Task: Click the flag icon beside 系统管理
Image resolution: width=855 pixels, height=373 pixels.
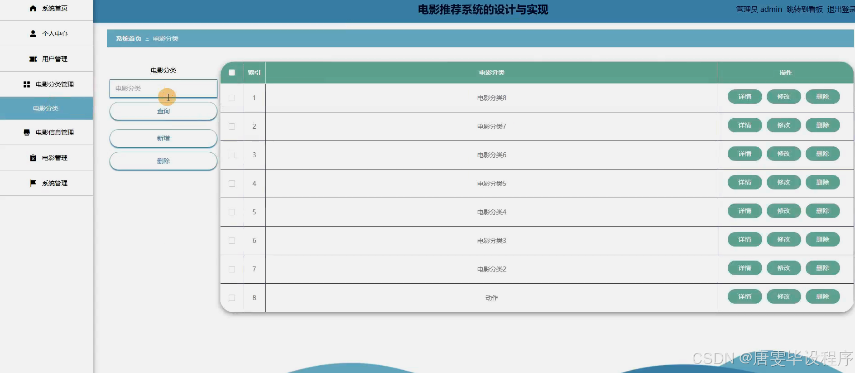Action: click(x=33, y=183)
